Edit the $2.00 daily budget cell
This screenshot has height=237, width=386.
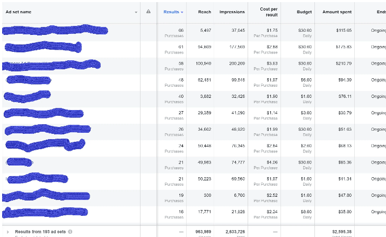click(305, 145)
